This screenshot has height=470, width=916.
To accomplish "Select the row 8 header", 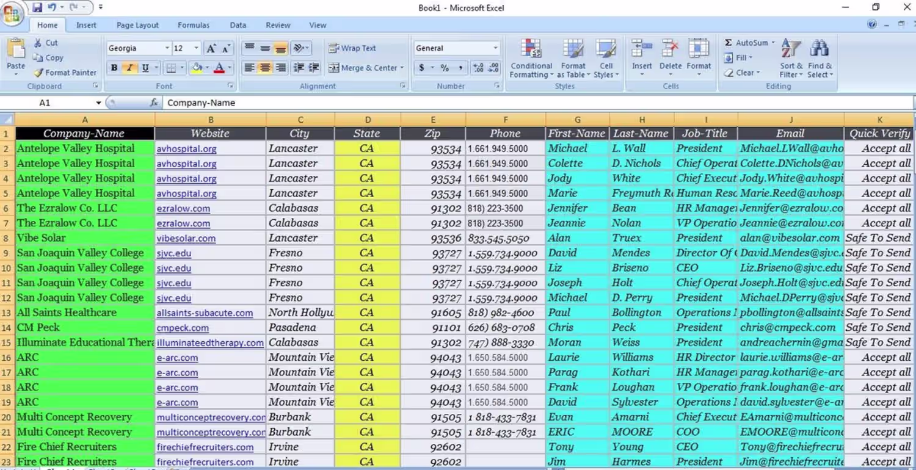I will [7, 238].
